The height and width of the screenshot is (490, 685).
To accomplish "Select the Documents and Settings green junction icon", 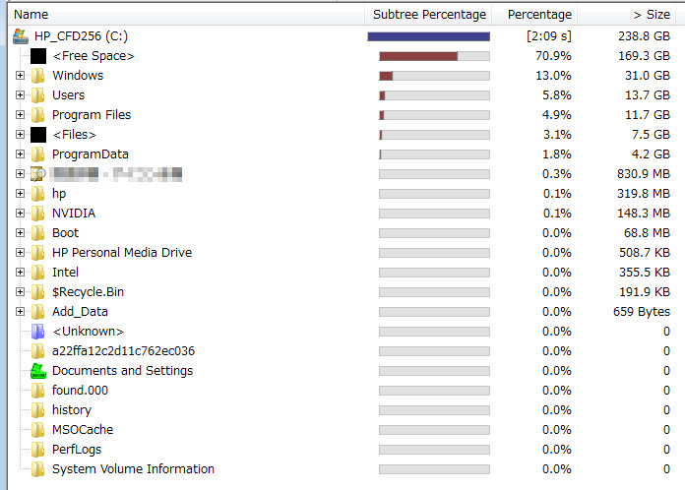I will click(38, 371).
